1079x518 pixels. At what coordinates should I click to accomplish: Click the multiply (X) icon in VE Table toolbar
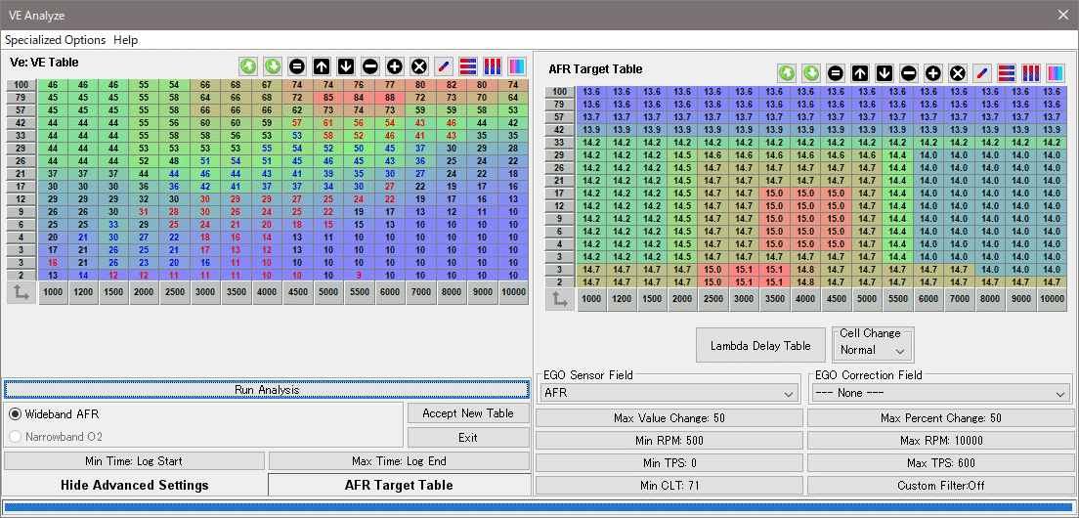pyautogui.click(x=419, y=66)
